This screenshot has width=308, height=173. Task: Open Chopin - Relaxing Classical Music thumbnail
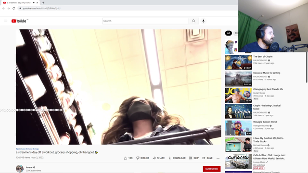coord(239,111)
